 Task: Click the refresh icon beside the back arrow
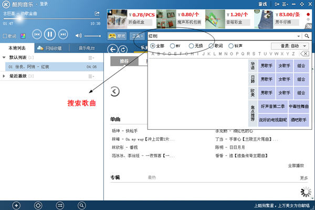[x=123, y=49]
